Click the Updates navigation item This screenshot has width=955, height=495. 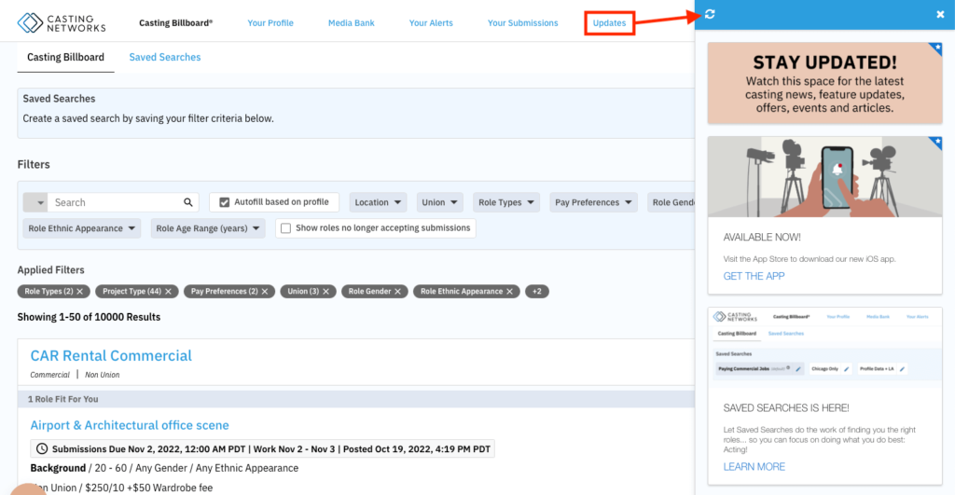click(610, 23)
